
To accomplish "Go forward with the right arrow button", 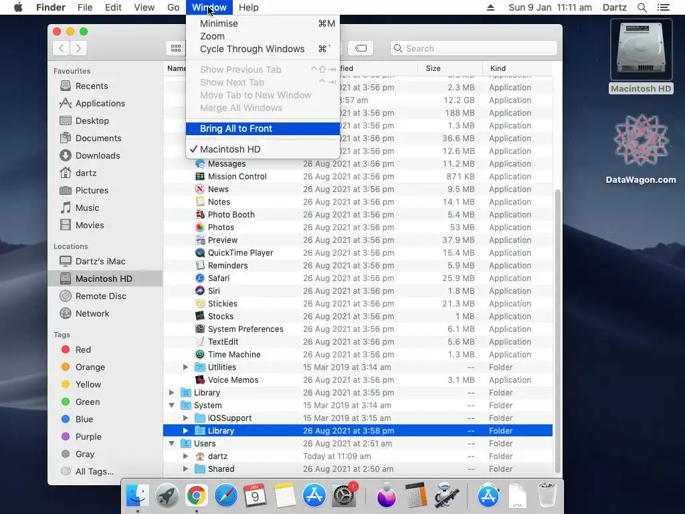I will [78, 48].
